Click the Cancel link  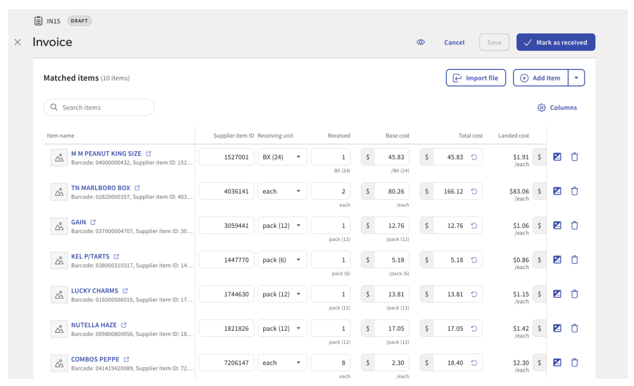[454, 43]
